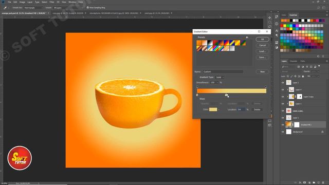Filter layers by adjustment layer icon

(303, 67)
